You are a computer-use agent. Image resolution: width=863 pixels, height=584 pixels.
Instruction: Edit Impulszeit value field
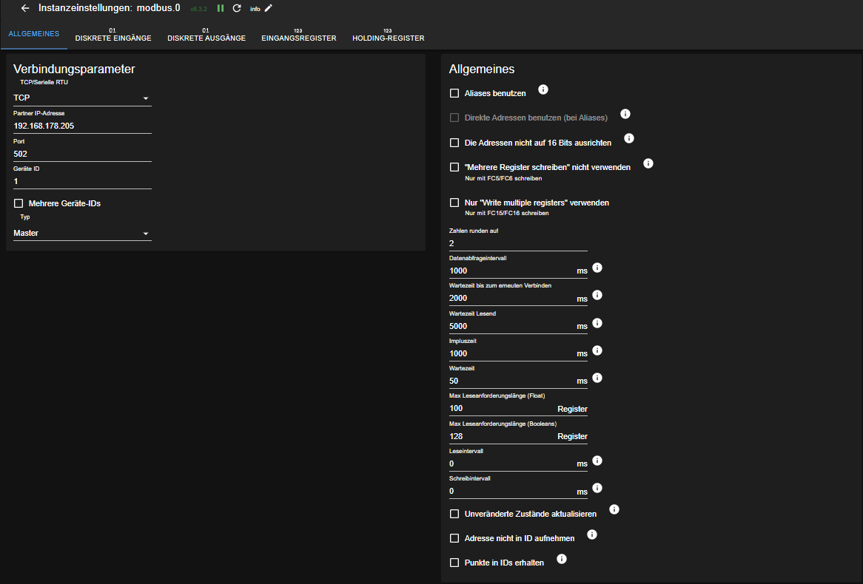pos(512,353)
